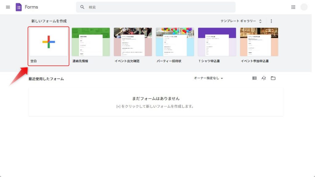Open the AZ sort options

click(264, 78)
